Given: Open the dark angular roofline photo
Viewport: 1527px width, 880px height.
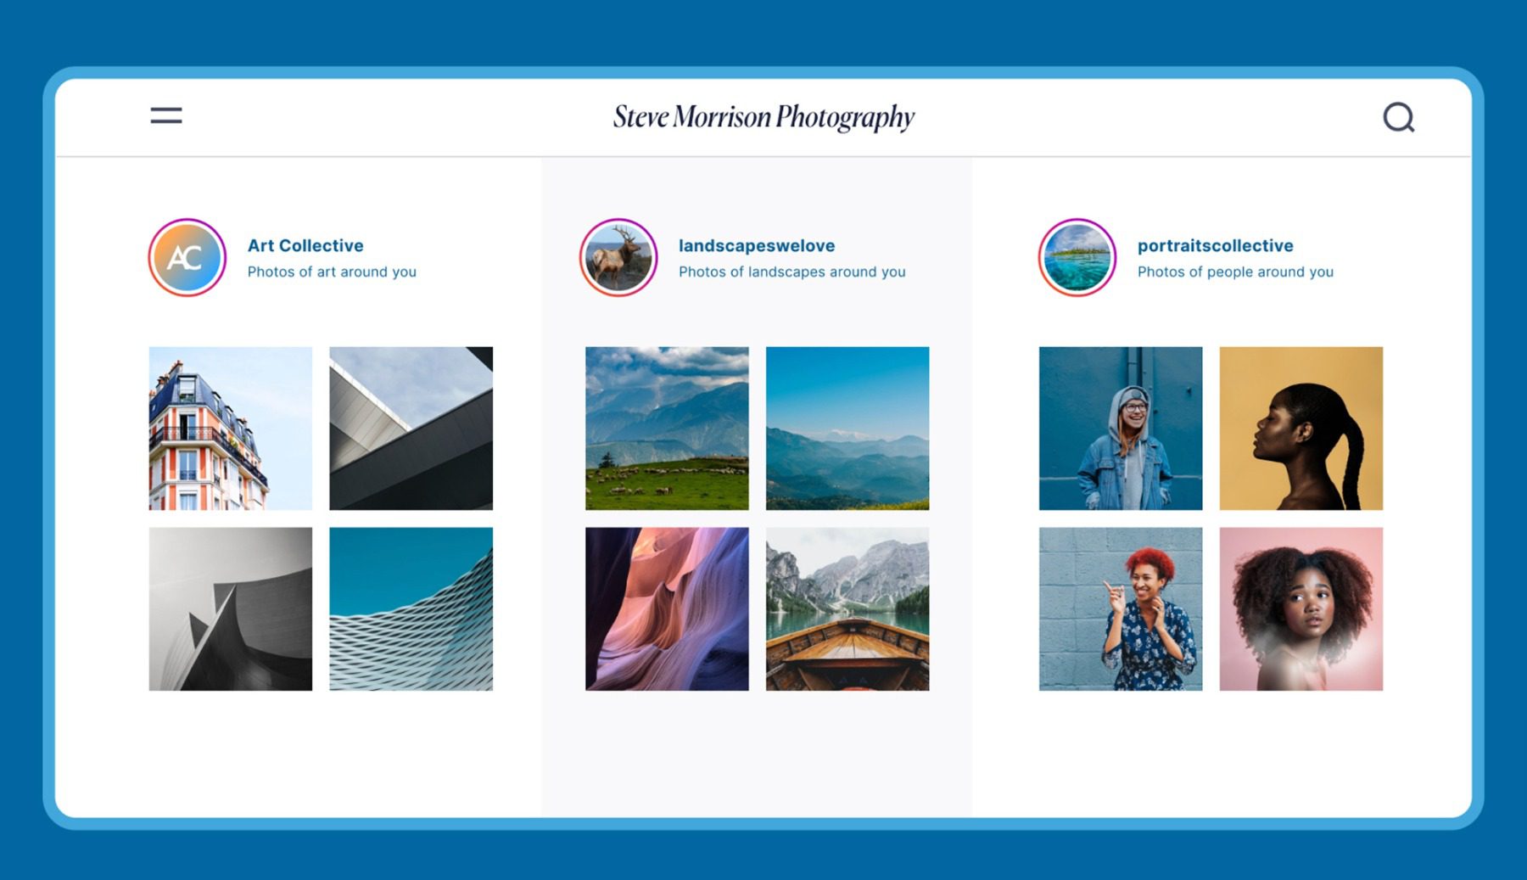Looking at the screenshot, I should pos(411,429).
